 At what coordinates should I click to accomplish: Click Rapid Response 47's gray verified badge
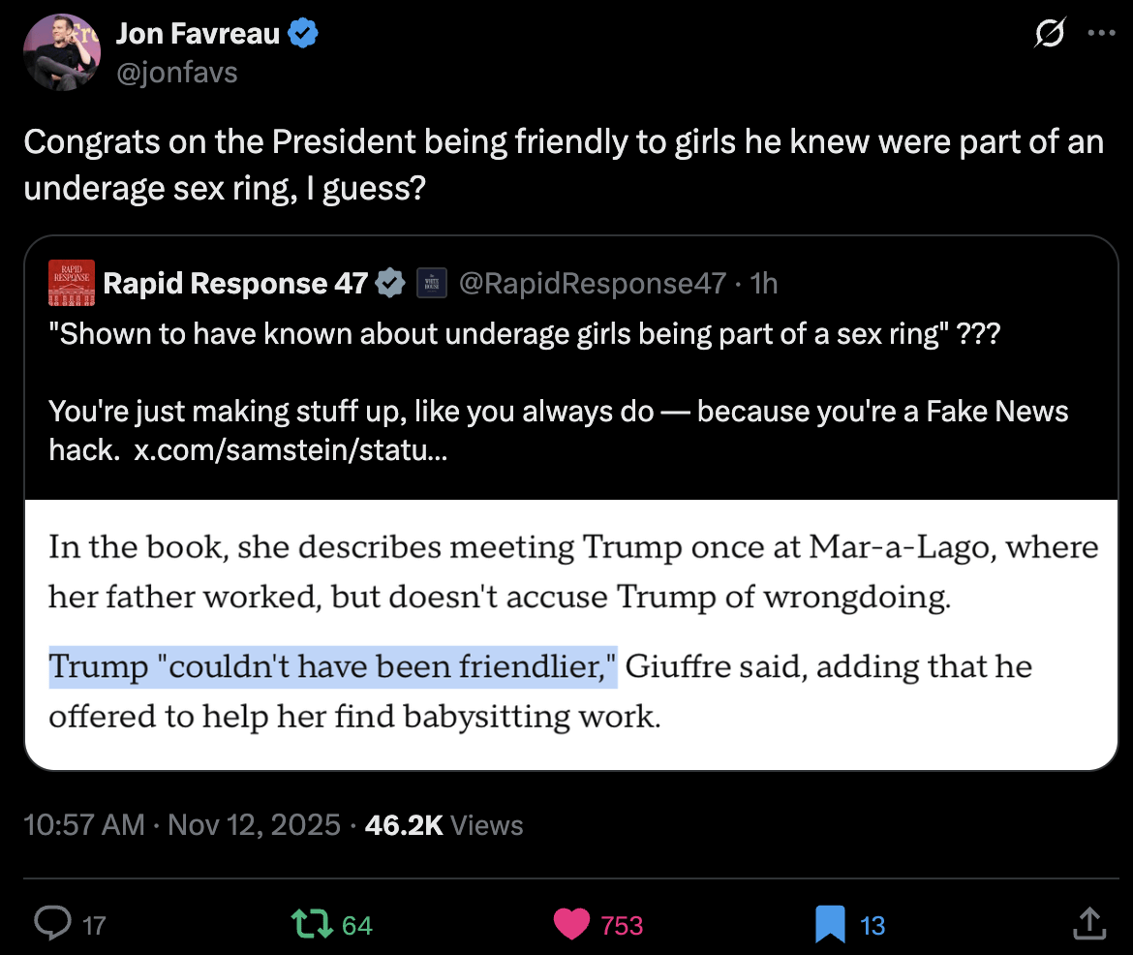pos(390,283)
